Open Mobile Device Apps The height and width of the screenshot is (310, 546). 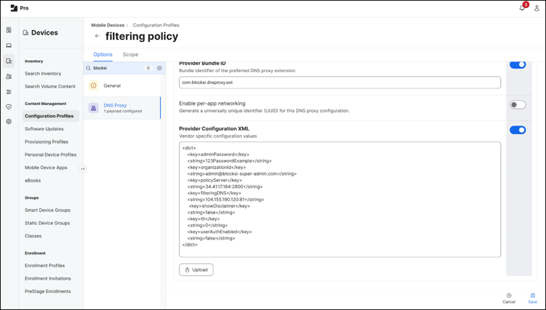(x=46, y=167)
